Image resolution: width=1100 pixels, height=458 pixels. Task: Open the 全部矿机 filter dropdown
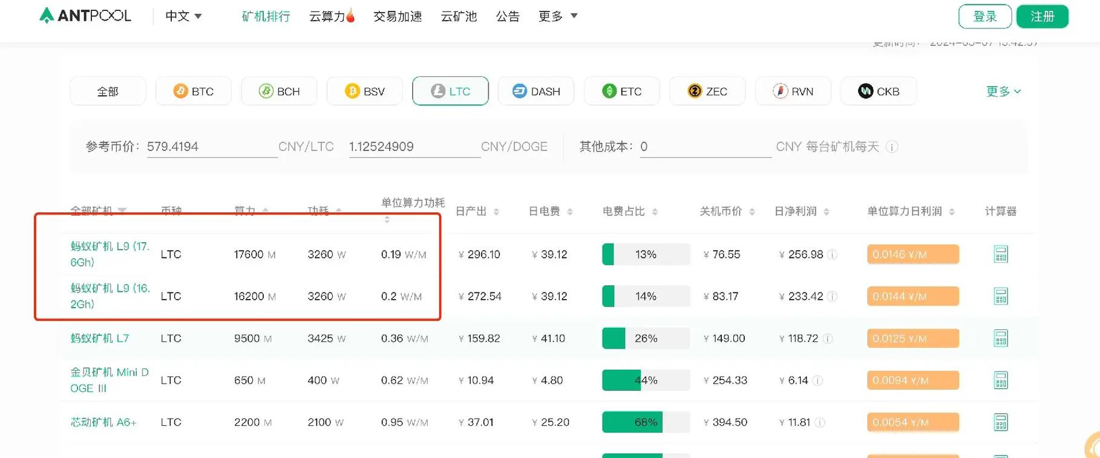(x=98, y=211)
